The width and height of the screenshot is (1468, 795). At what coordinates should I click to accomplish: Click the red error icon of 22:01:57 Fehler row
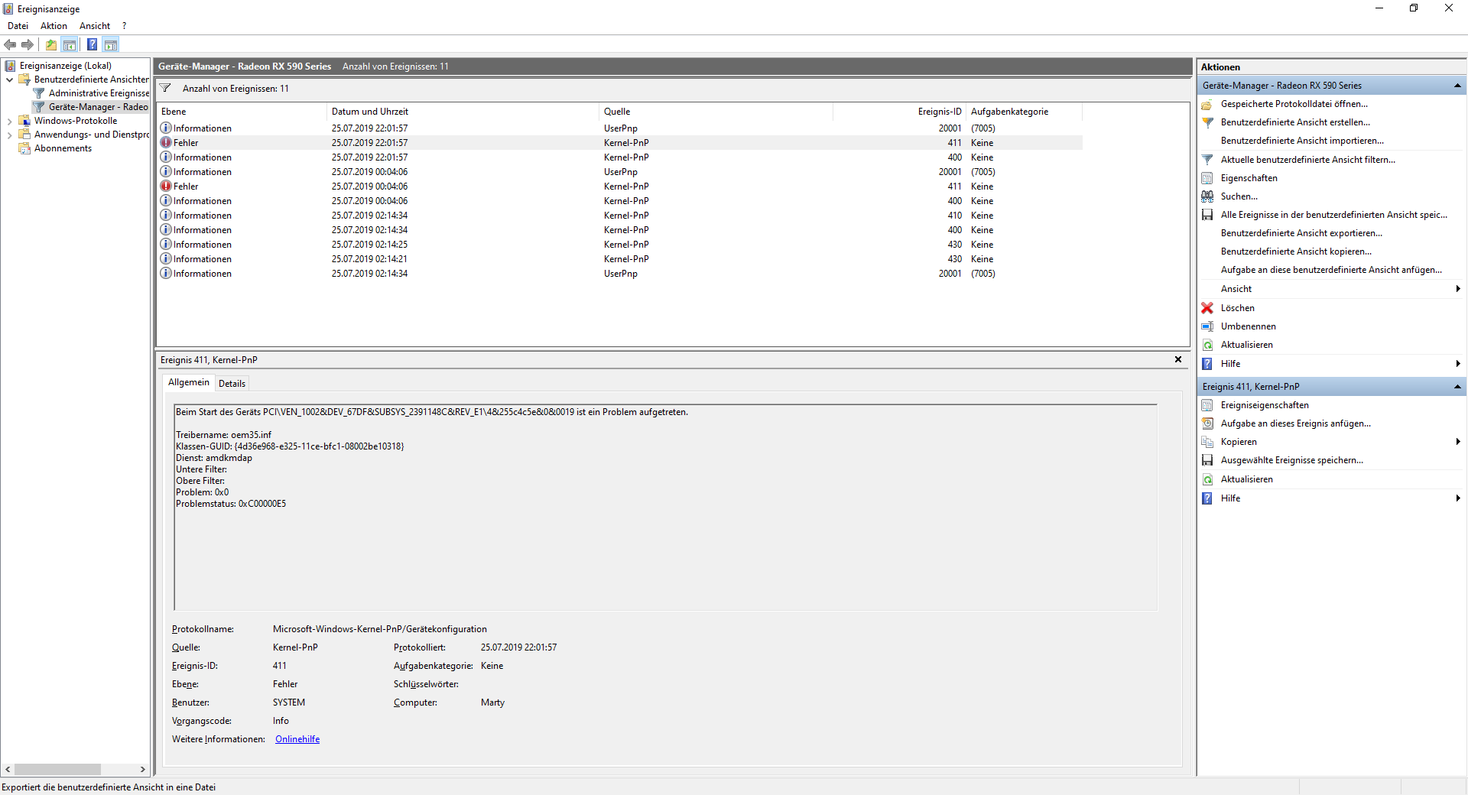[166, 142]
